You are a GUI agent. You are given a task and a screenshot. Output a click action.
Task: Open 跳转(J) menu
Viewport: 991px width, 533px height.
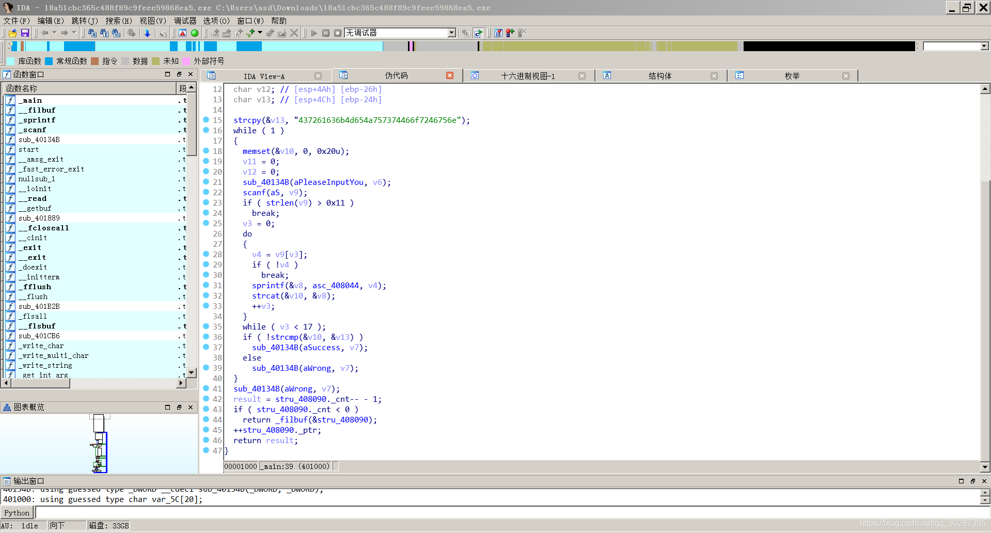click(x=85, y=21)
